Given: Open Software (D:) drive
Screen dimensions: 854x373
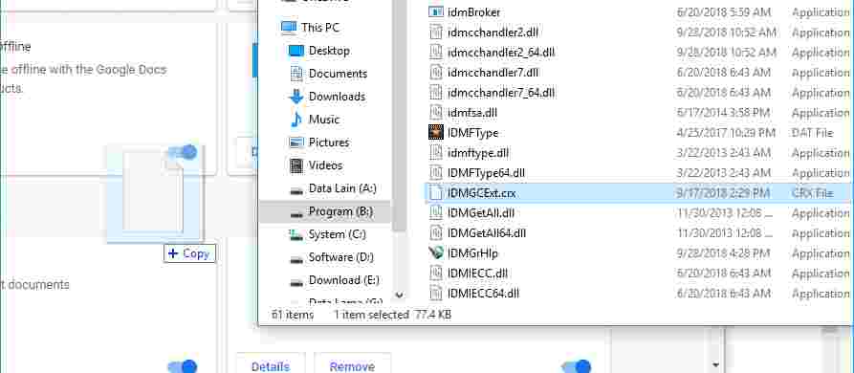Looking at the screenshot, I should pos(332,257).
